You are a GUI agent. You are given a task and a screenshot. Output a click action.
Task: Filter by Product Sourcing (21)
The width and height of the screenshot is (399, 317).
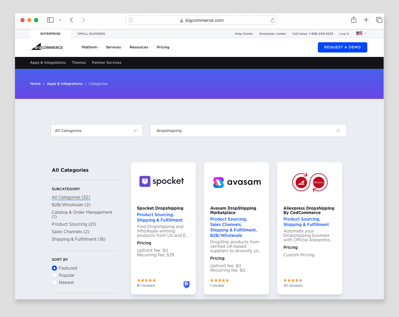(x=74, y=224)
